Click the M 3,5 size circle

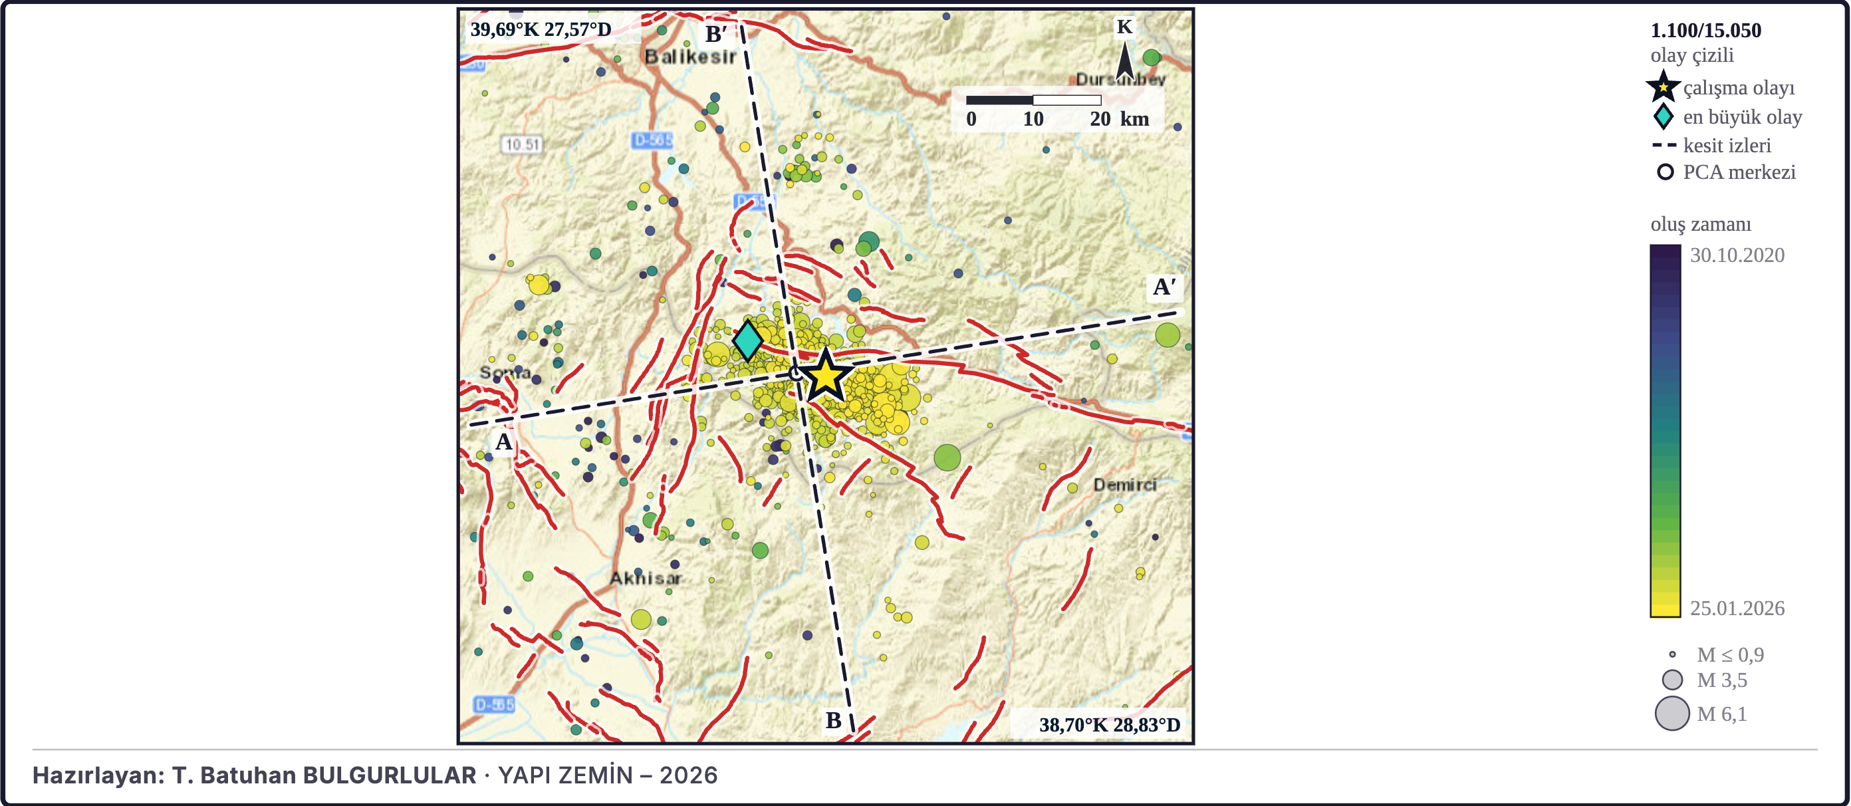1672,680
